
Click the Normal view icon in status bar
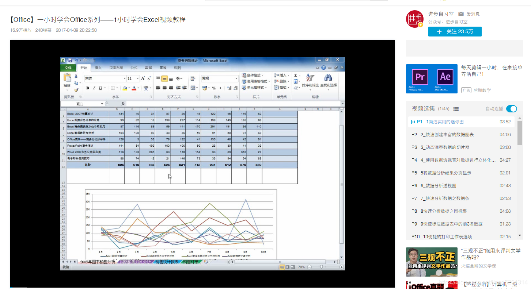[x=282, y=267]
